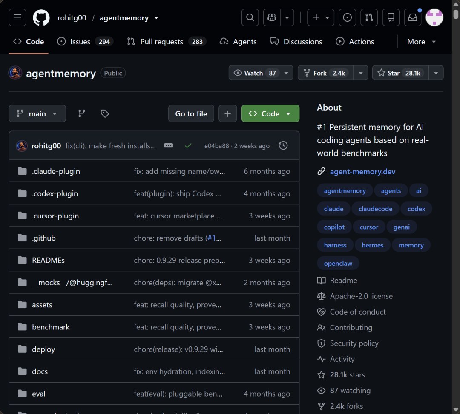Expand commit message ellipsis button

[168, 145]
